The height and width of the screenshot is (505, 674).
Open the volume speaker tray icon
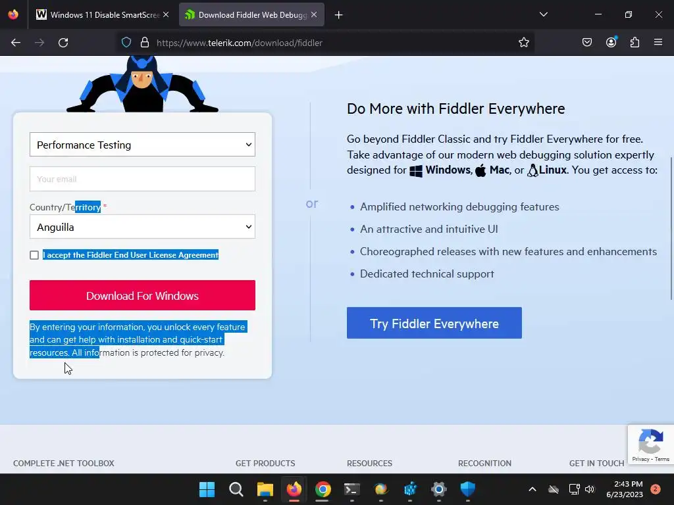pos(590,489)
